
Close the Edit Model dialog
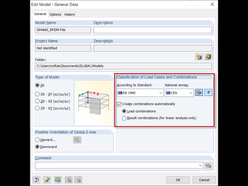pos(212,4)
